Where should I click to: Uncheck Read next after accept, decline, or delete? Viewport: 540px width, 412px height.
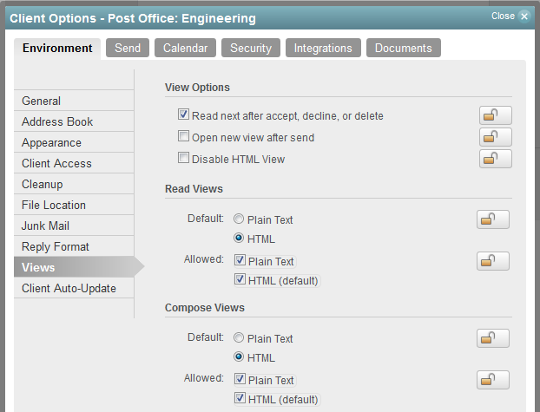pos(184,115)
